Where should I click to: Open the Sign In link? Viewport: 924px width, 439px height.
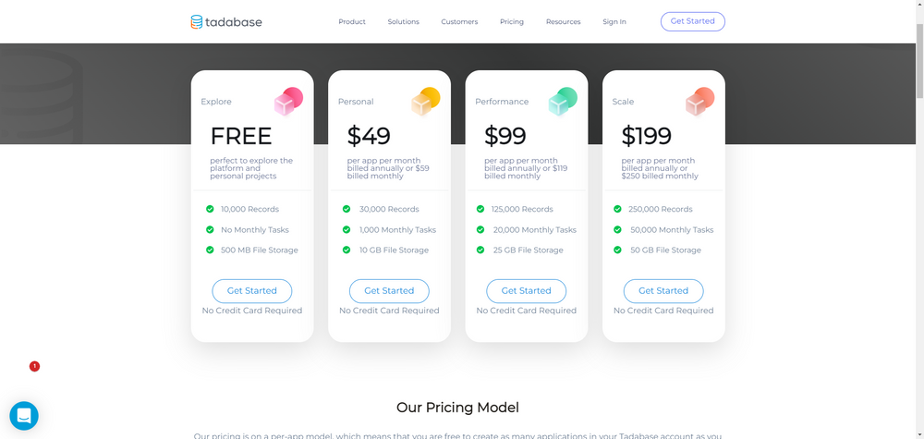click(x=614, y=22)
